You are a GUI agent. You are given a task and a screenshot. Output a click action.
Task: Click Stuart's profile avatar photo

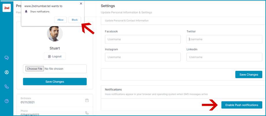coord(55,34)
